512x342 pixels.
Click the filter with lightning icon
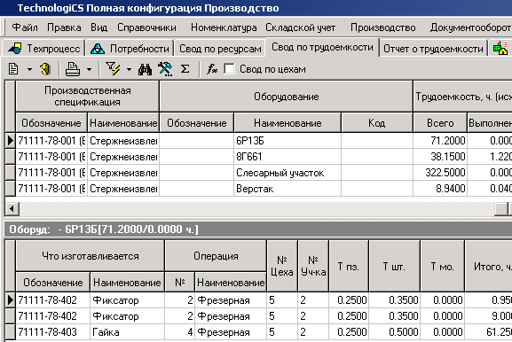coord(113,69)
